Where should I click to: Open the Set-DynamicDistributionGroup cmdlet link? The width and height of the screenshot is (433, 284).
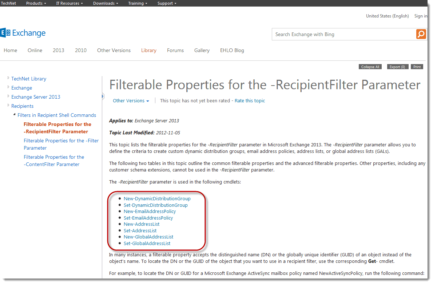[155, 205]
